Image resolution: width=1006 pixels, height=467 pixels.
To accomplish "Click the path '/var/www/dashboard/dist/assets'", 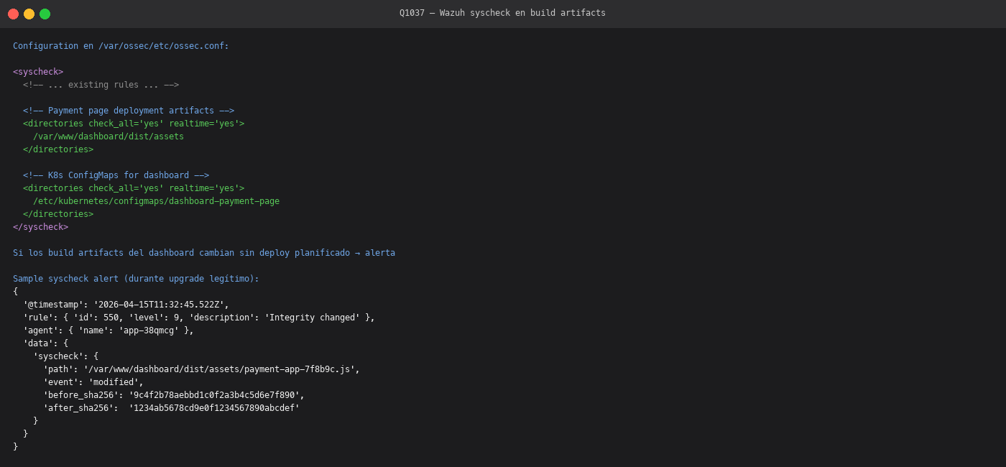I will (x=109, y=137).
